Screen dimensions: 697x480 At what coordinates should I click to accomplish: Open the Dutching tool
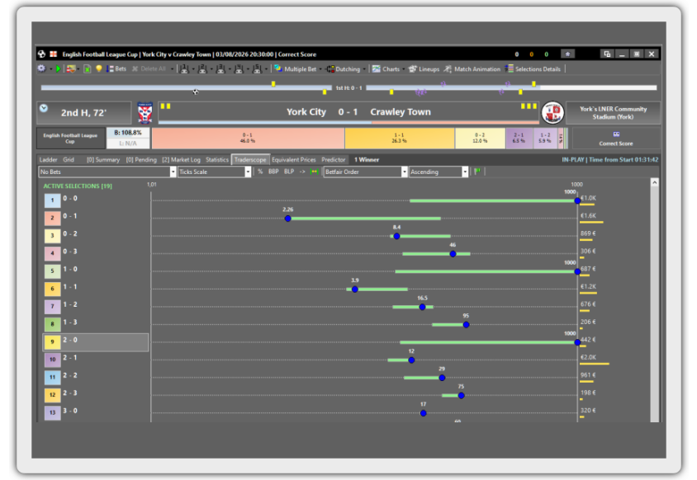(x=344, y=68)
